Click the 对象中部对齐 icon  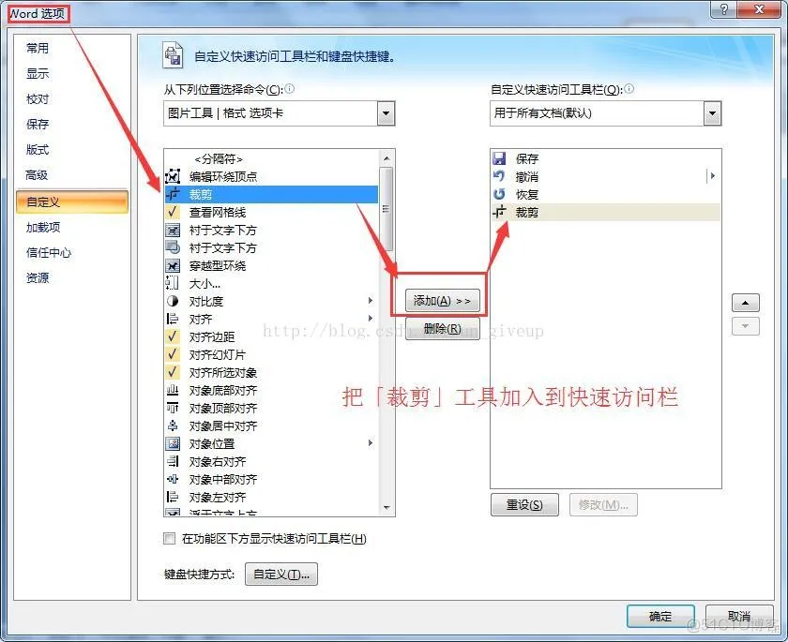(x=173, y=479)
